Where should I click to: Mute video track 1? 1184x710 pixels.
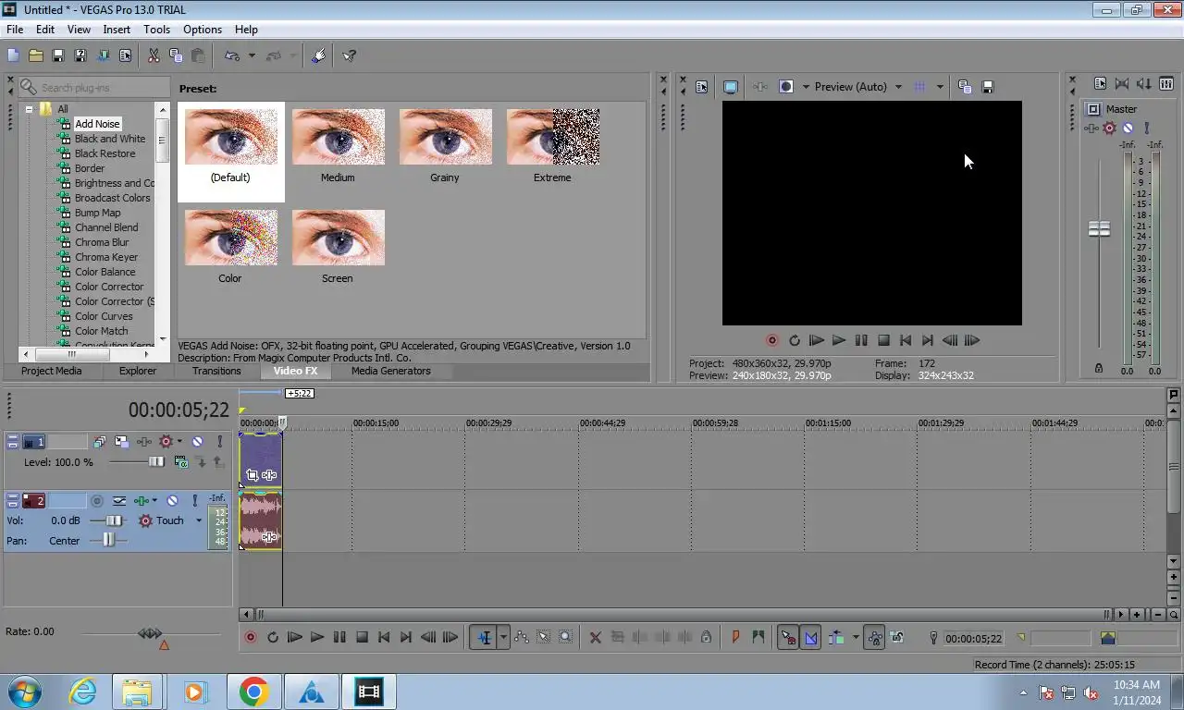coord(198,442)
